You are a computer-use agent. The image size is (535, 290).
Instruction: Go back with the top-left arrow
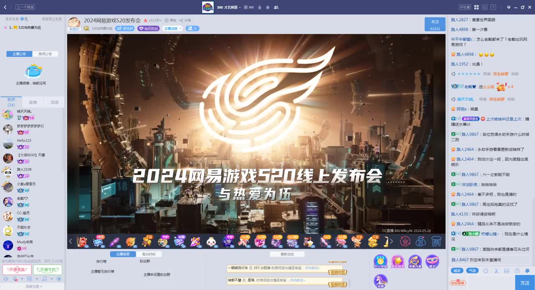coord(5,7)
